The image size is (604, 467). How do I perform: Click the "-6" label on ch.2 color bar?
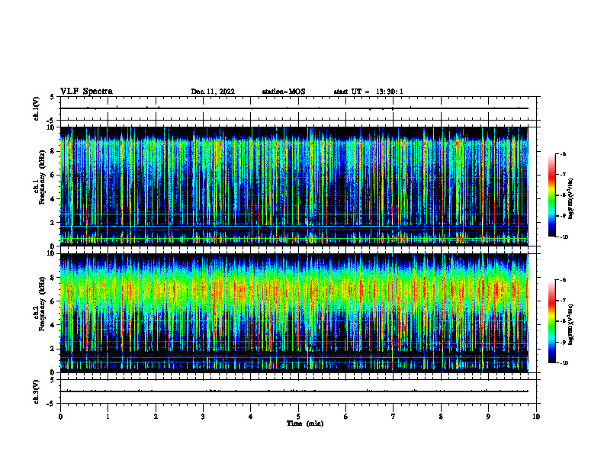(563, 280)
